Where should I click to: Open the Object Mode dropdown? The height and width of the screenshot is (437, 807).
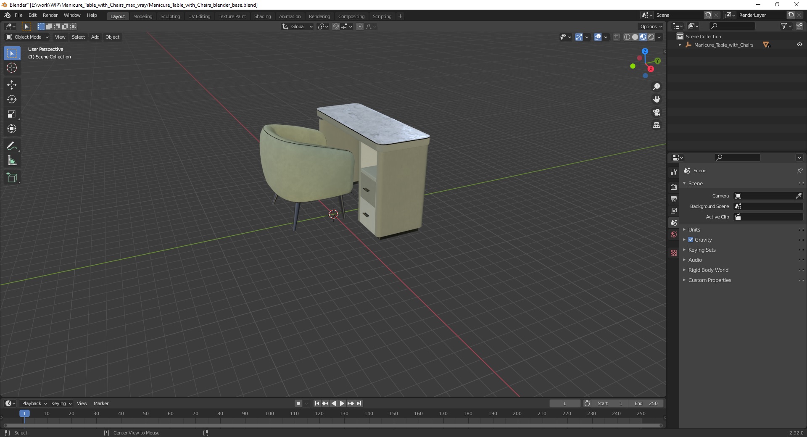pos(27,37)
